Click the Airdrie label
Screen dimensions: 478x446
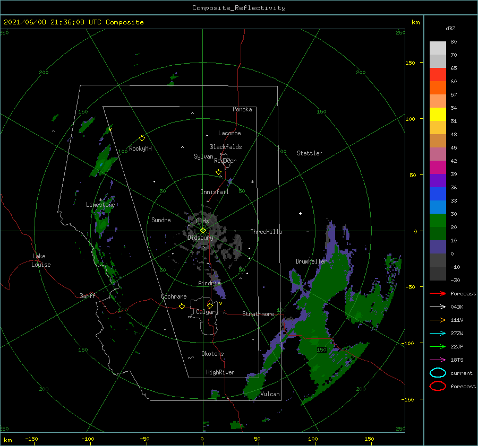pos(209,283)
